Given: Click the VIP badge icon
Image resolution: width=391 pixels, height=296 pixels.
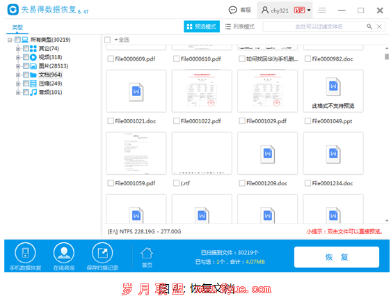Looking at the screenshot, I should pos(299,10).
